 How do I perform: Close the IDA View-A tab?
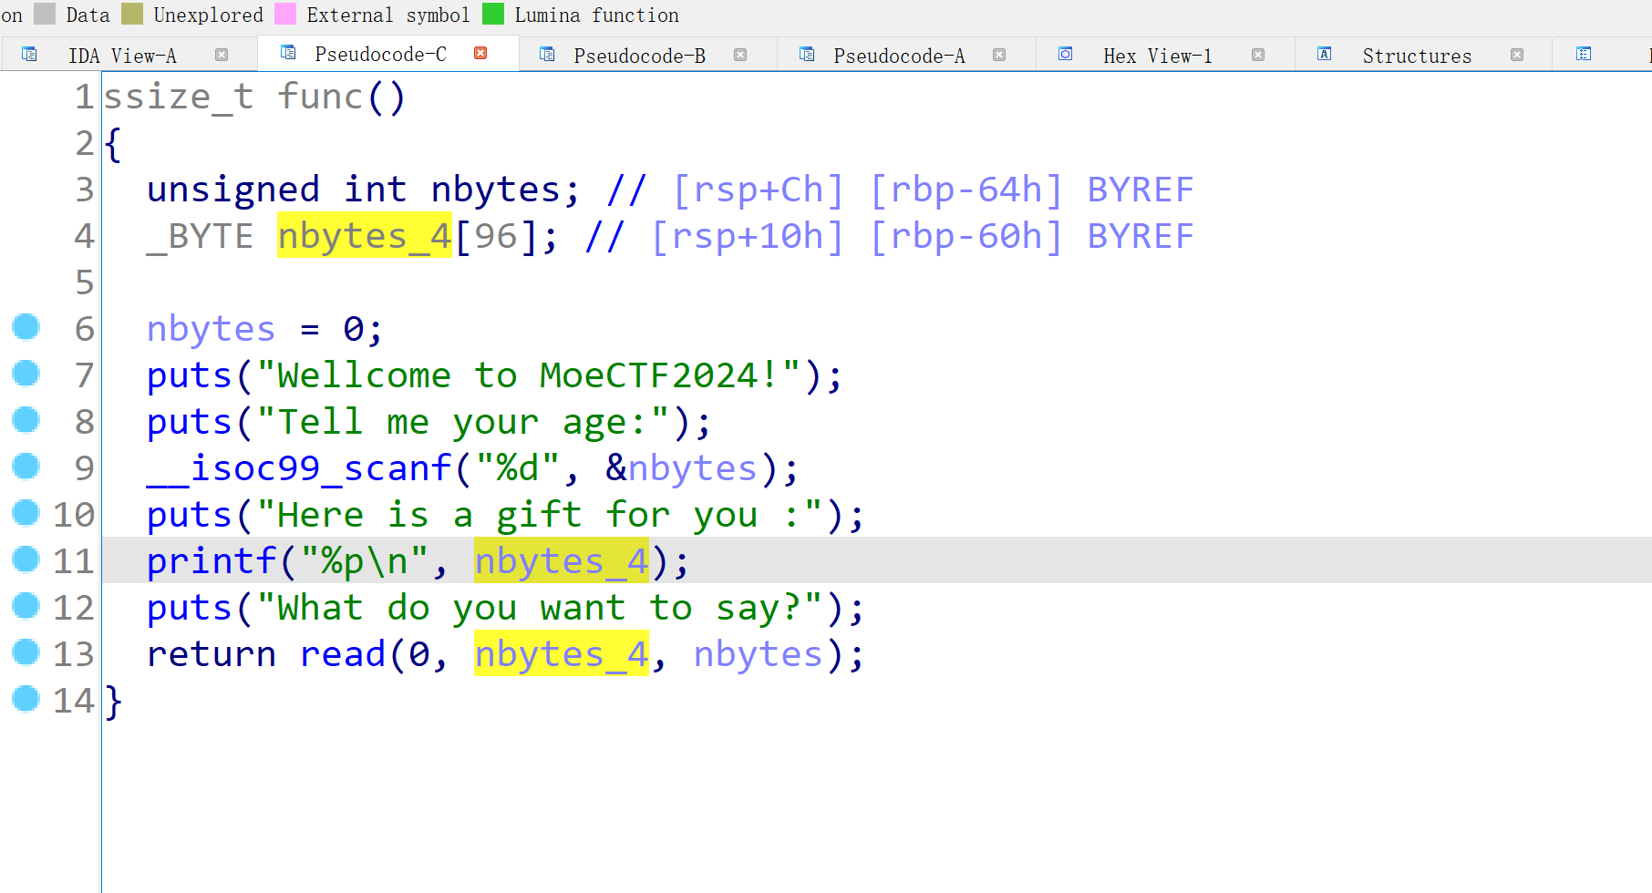[x=222, y=55]
